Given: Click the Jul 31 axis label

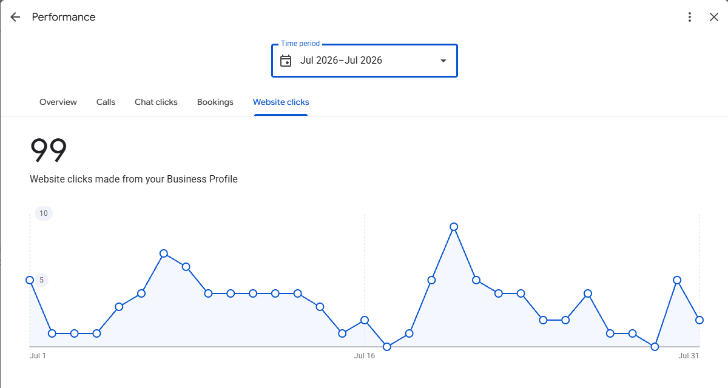Looking at the screenshot, I should tap(689, 356).
